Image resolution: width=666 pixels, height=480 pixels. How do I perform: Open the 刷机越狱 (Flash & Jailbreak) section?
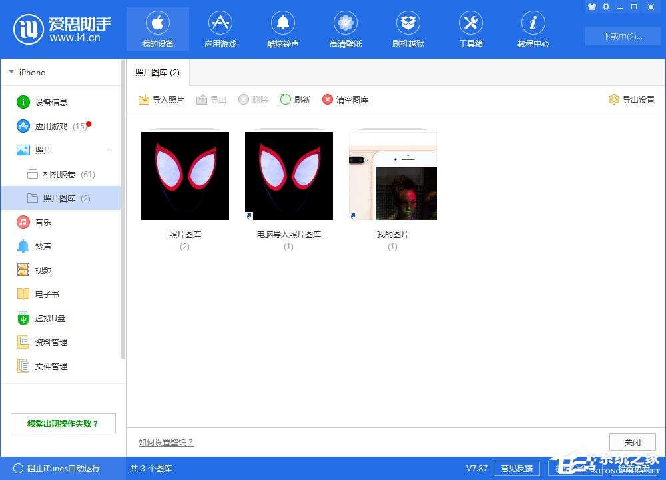point(408,29)
